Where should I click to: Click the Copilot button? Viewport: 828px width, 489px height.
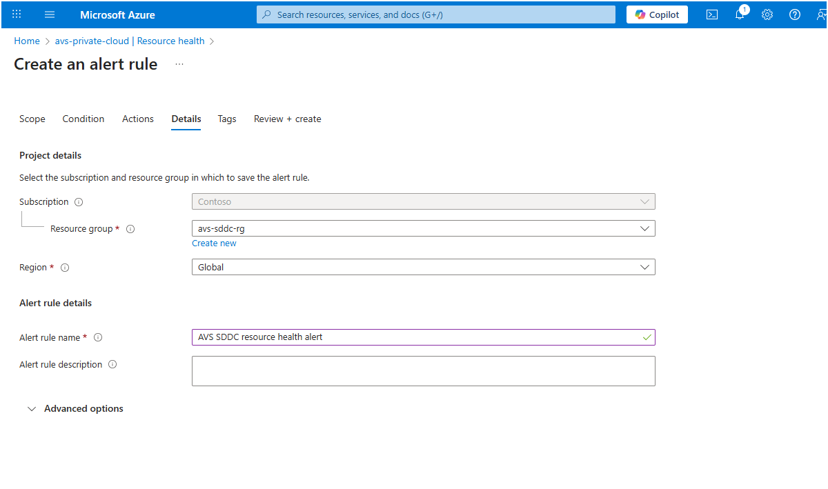657,14
